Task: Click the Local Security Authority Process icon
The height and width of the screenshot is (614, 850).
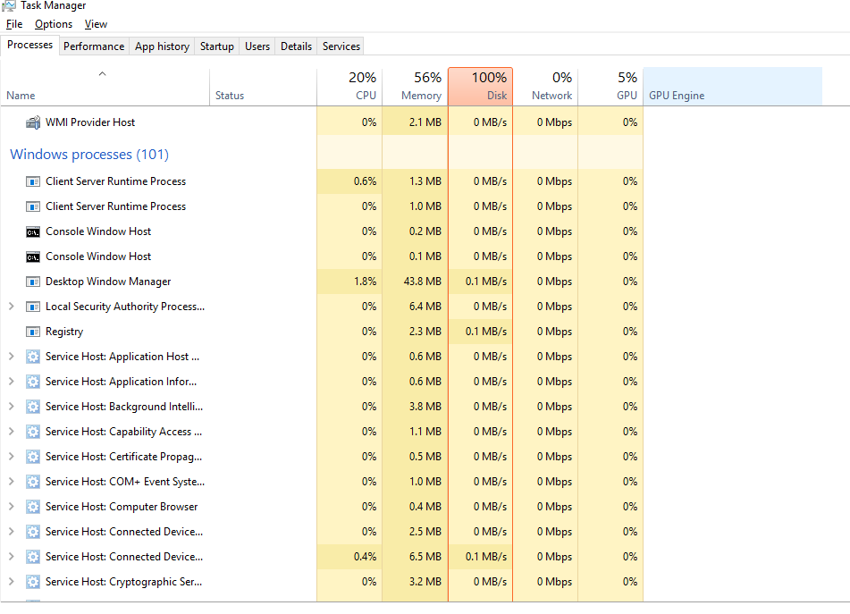Action: 33,307
